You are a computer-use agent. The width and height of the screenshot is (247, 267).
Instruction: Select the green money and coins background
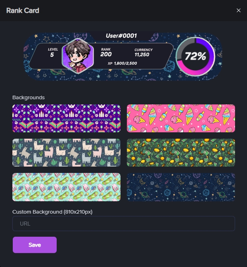click(x=181, y=153)
